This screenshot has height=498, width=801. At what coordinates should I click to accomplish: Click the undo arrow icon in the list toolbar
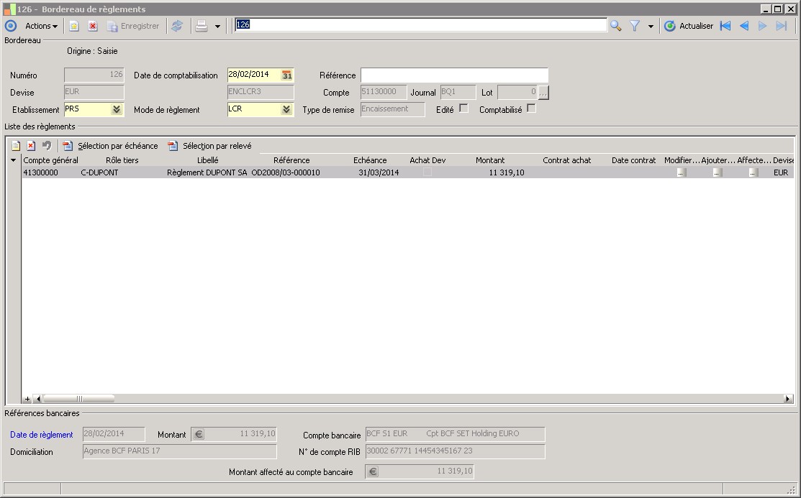tap(47, 146)
